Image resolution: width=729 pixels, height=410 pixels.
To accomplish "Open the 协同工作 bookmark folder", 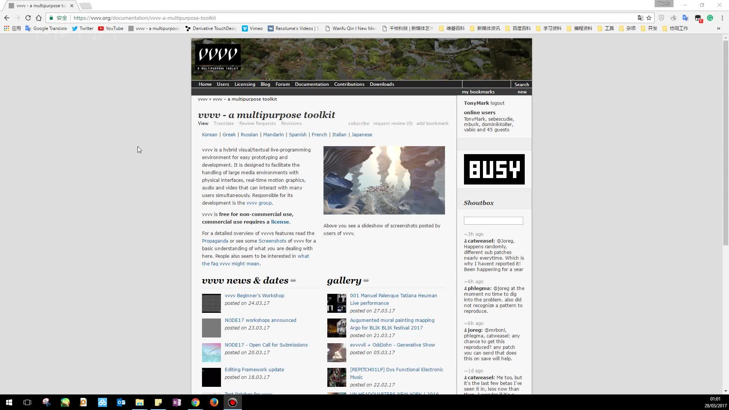I will (675, 28).
